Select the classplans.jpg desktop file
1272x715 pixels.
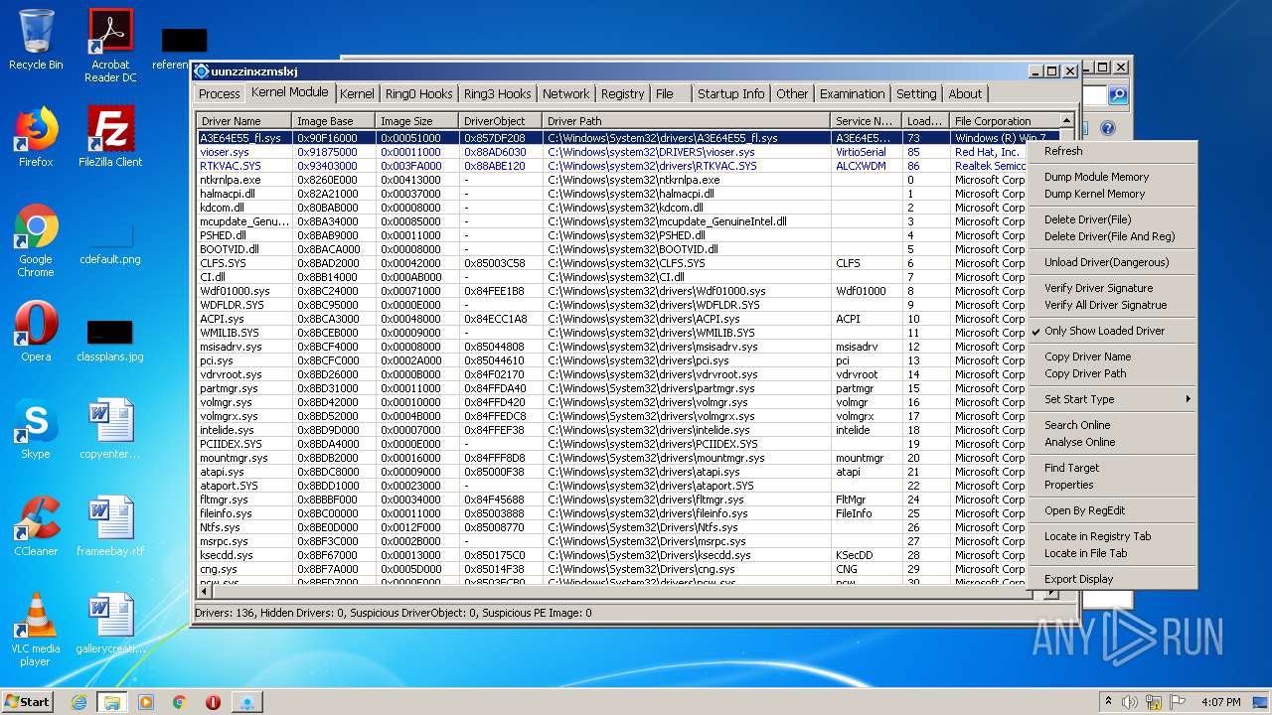pyautogui.click(x=110, y=340)
